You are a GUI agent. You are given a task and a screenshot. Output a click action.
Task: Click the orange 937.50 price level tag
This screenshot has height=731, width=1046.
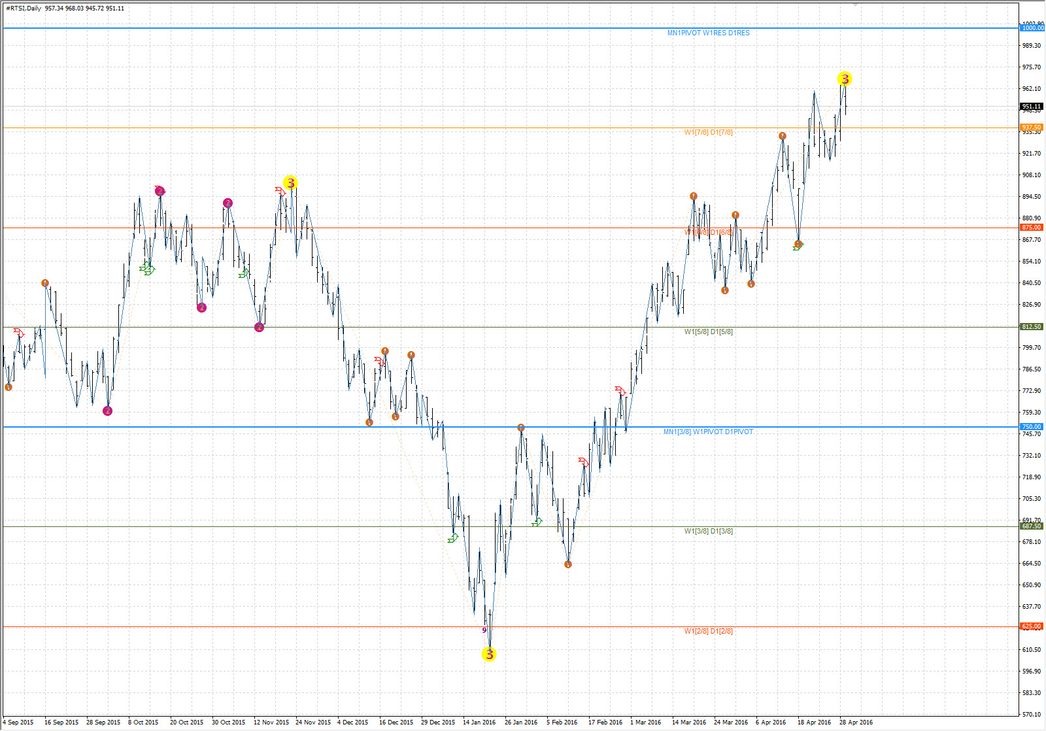pos(1032,127)
